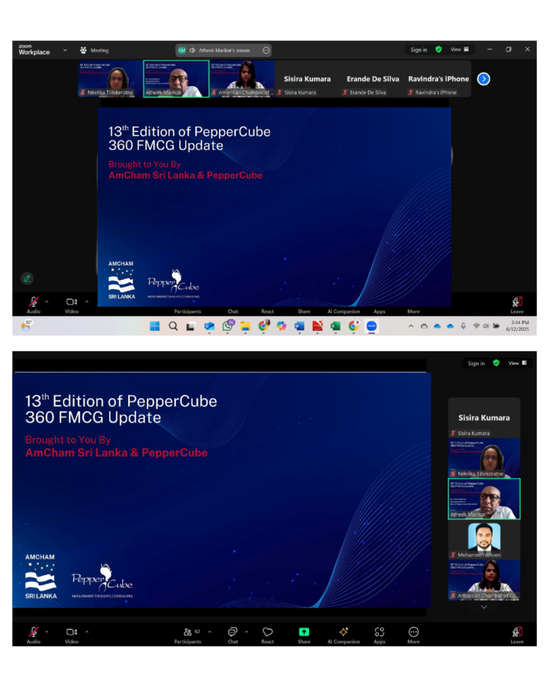This screenshot has width=549, height=687.
Task: Show hidden system tray icons
Action: (x=411, y=327)
